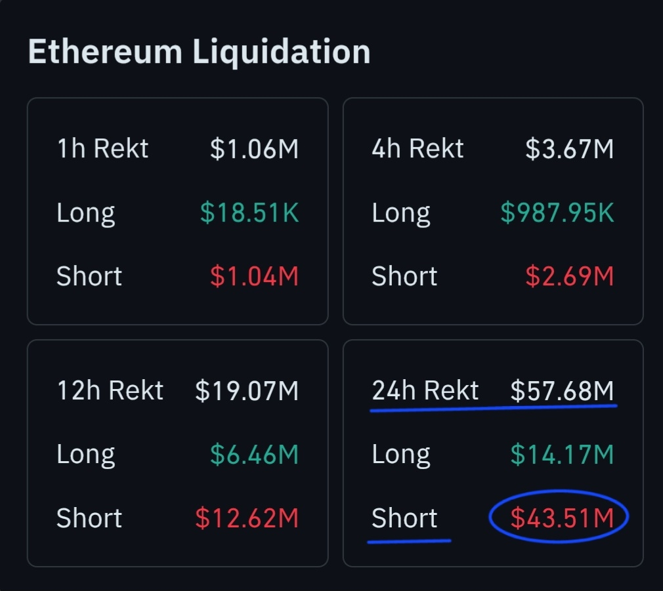Image resolution: width=663 pixels, height=591 pixels.
Task: Click the circled $43.51M short value
Action: tap(562, 518)
